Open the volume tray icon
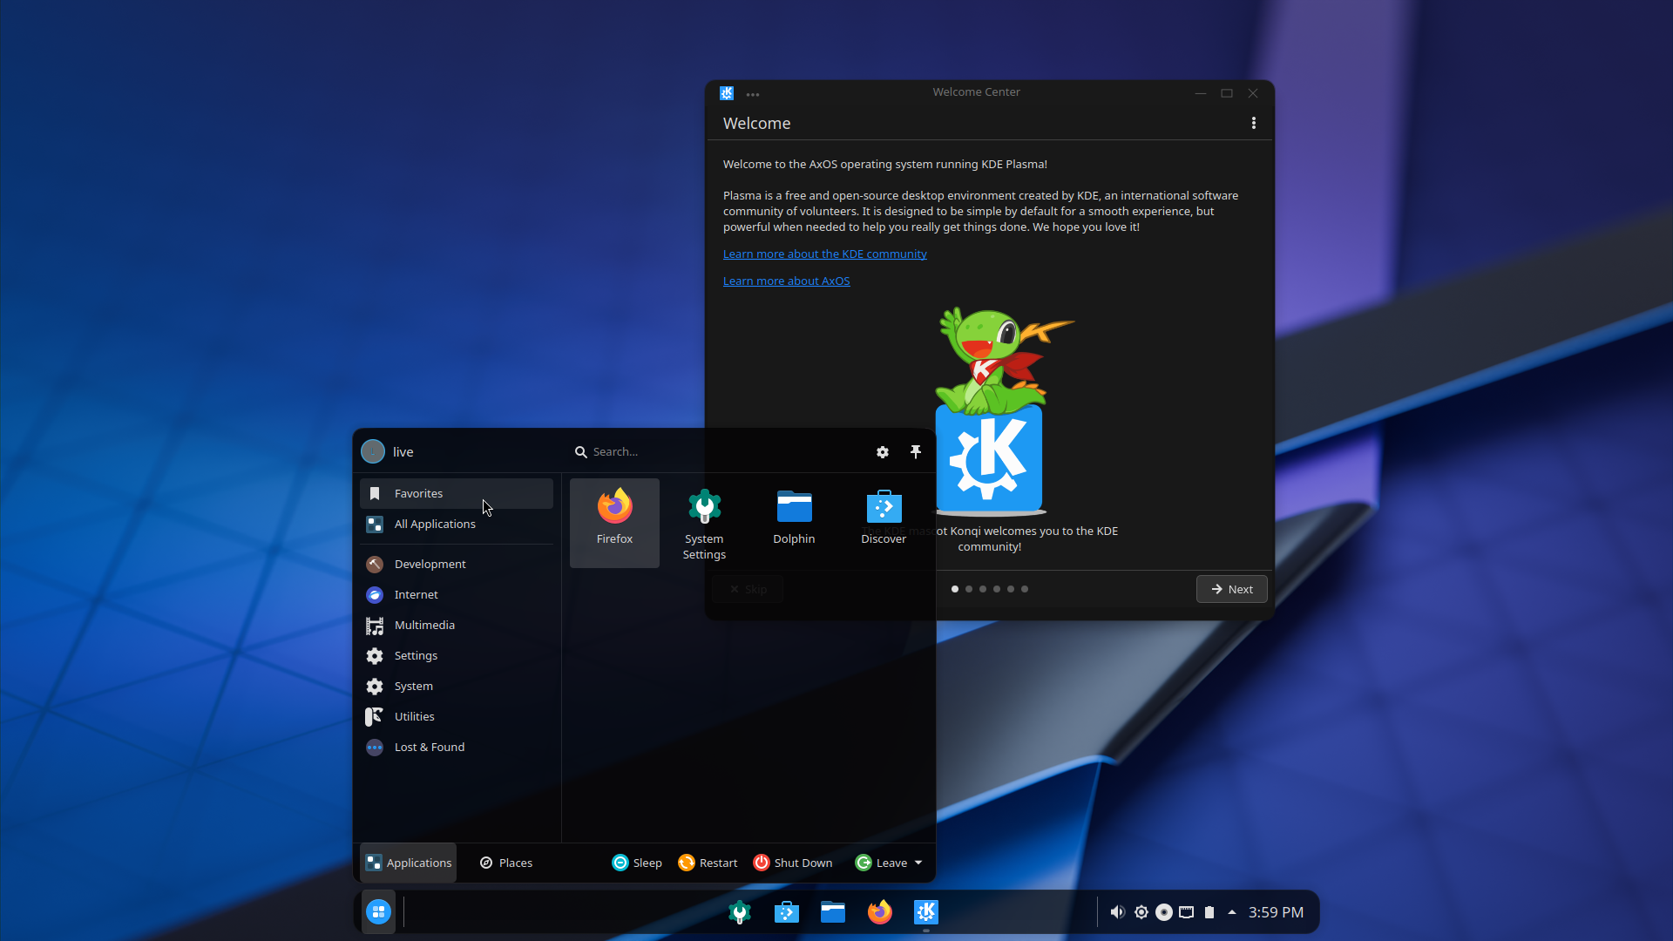 [1118, 912]
